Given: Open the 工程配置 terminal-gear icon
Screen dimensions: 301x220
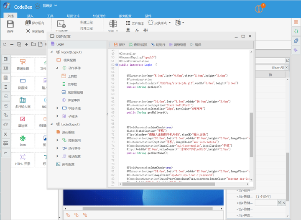Looking at the screenshot, I should pos(61,24).
